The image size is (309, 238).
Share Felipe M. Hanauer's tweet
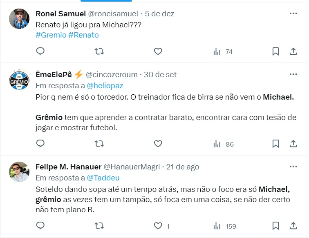coord(293,226)
